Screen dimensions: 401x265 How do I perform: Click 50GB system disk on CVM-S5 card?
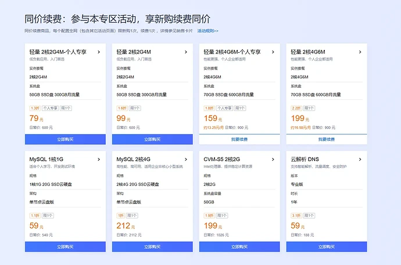pyautogui.click(x=209, y=202)
